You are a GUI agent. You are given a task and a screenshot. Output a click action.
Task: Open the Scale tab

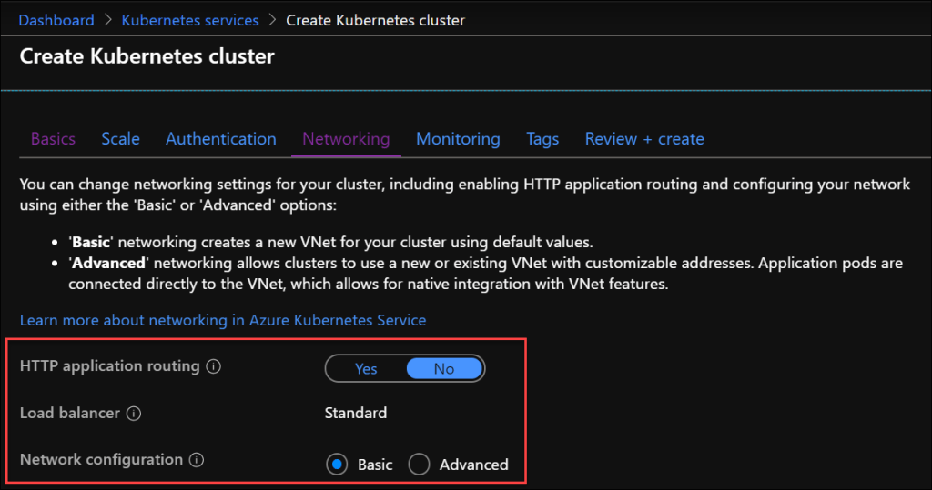pyautogui.click(x=120, y=139)
